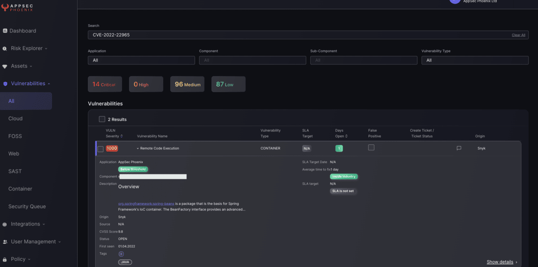
Task: Open SAST vulnerabilities
Action: (x=15, y=171)
